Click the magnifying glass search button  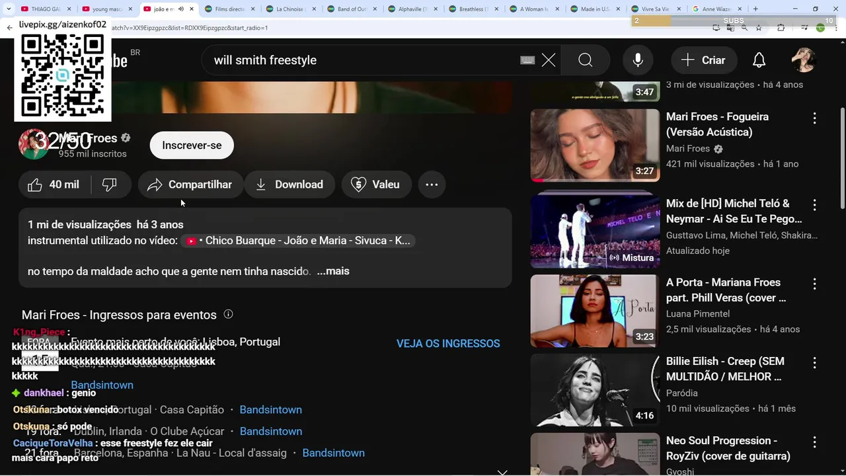coord(586,60)
